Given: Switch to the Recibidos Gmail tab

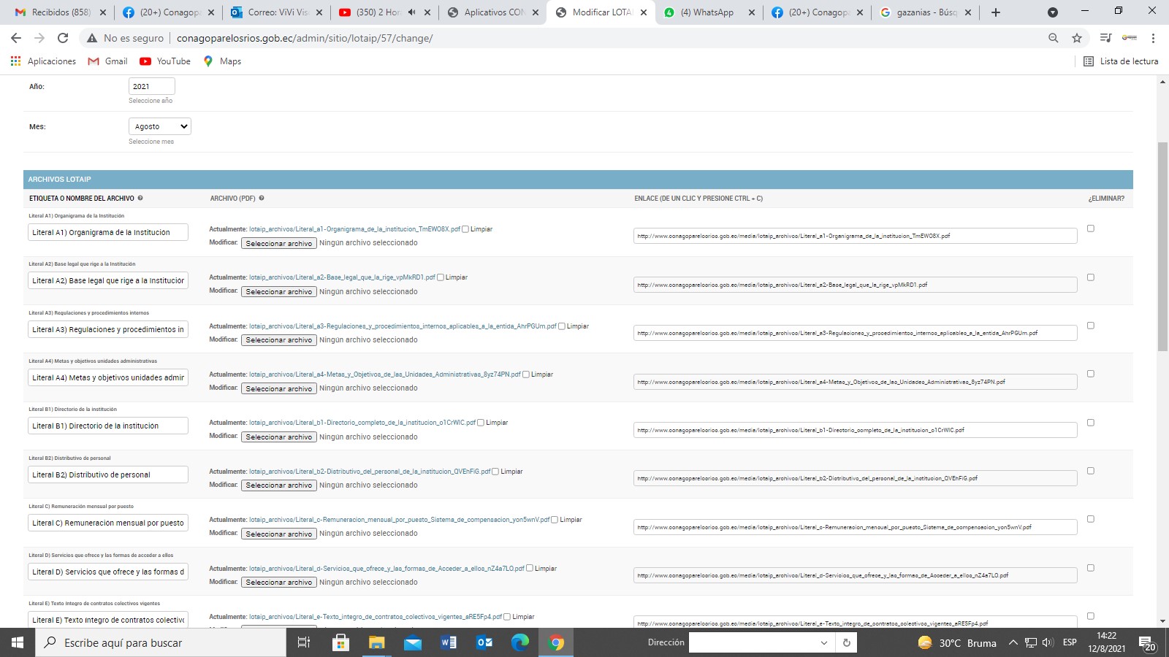Looking at the screenshot, I should (x=61, y=12).
